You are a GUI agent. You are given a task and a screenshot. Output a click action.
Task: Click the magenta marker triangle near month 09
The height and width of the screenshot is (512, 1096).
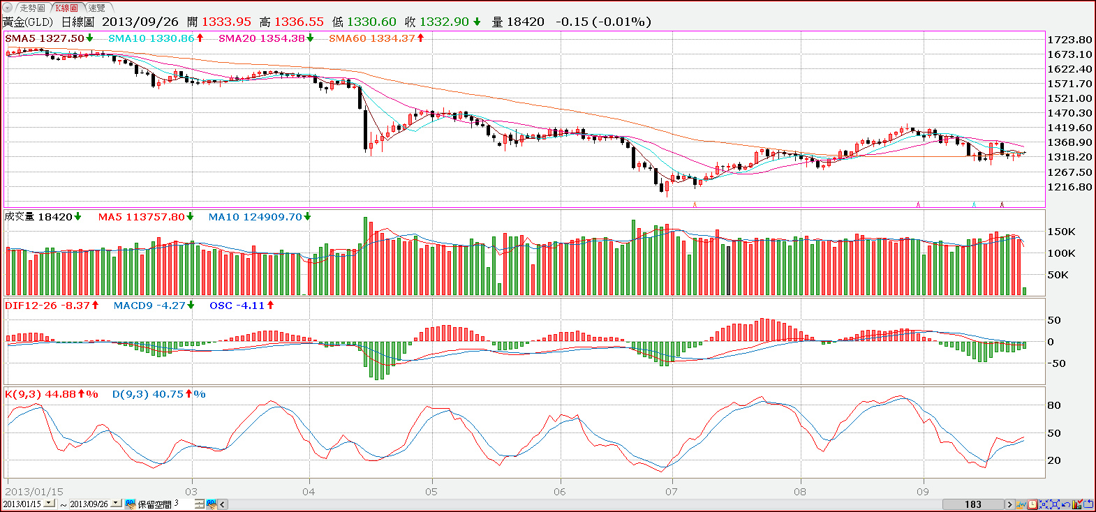(918, 204)
